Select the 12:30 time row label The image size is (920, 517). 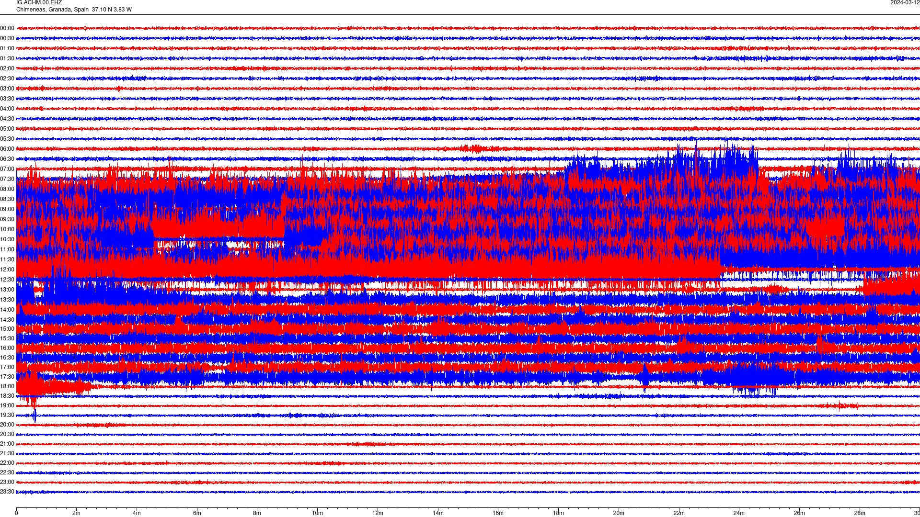[7, 280]
